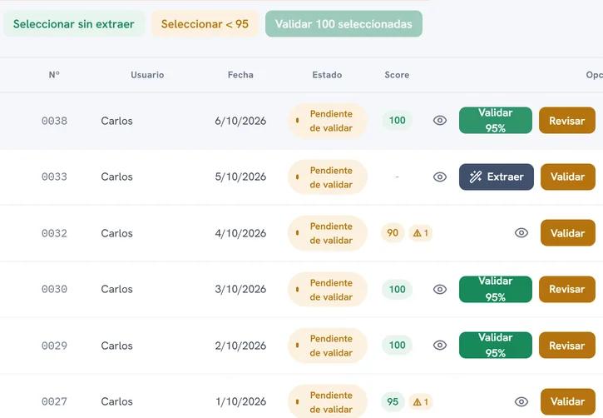Click the date 5/10/2026
603x418 pixels.
click(x=240, y=177)
